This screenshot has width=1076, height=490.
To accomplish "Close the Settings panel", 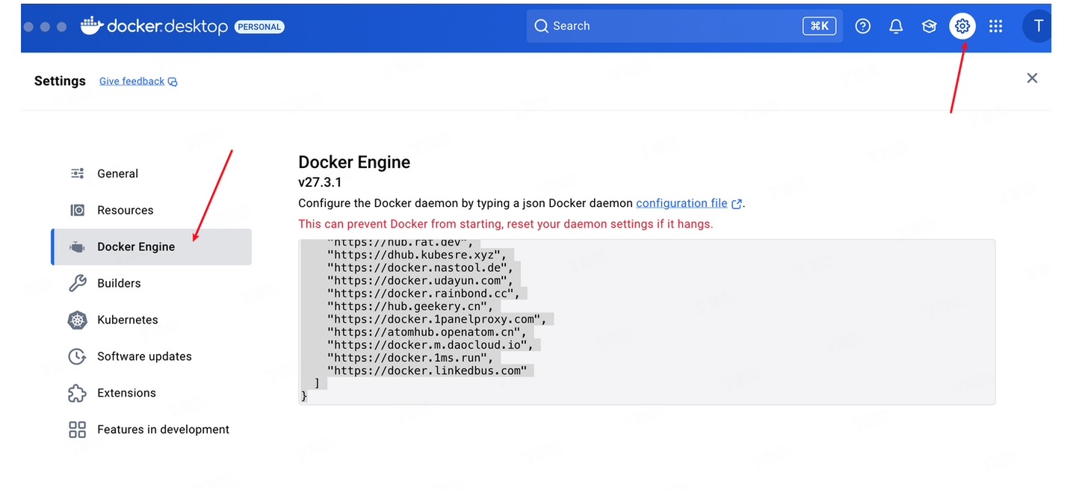I will (x=1032, y=78).
